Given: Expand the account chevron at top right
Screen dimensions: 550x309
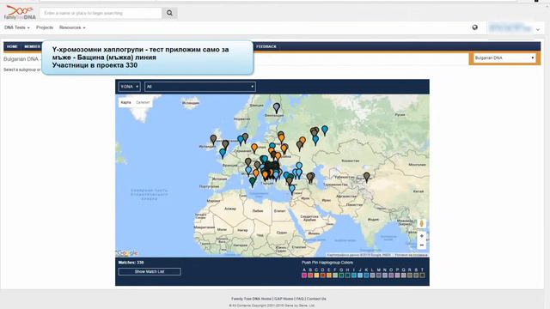Looking at the screenshot, I should coord(538,30).
